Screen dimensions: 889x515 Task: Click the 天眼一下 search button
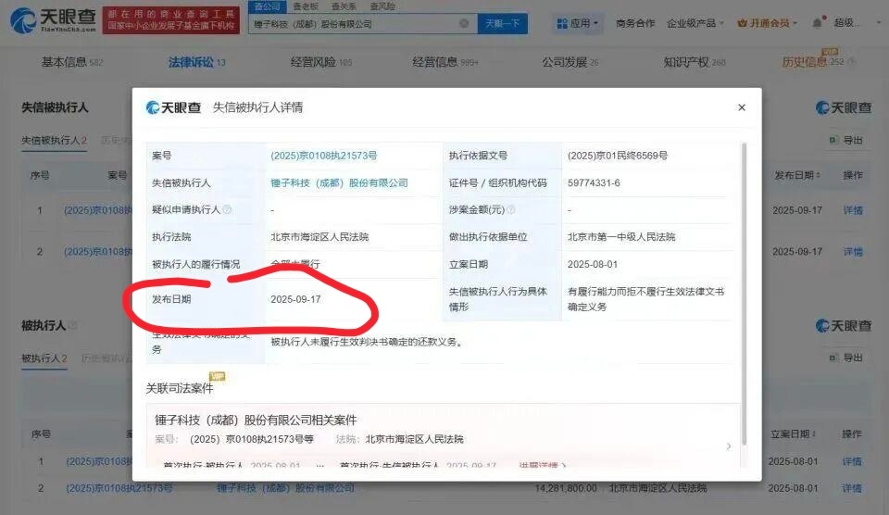(502, 23)
